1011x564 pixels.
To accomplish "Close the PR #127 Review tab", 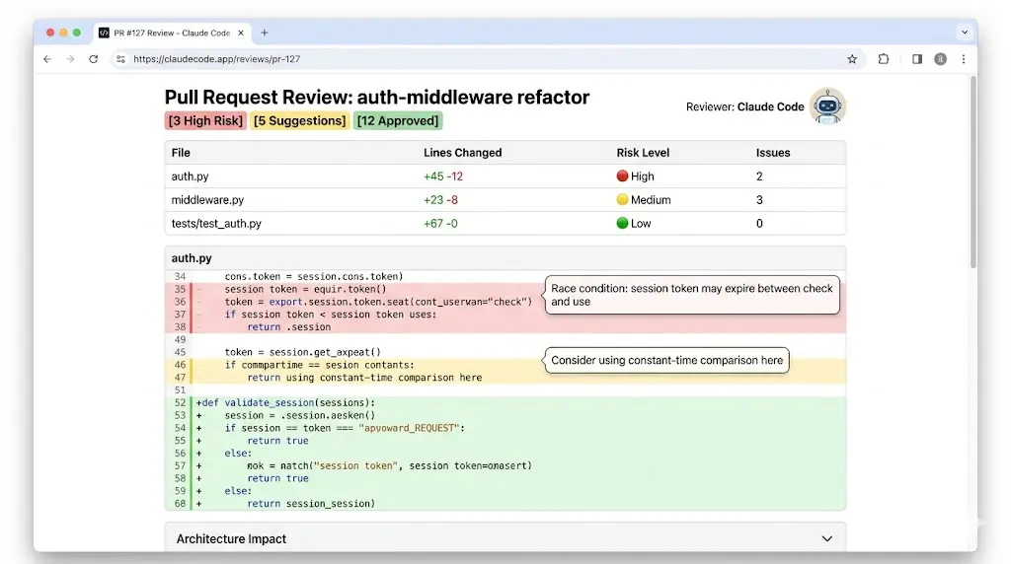I will coord(241,33).
